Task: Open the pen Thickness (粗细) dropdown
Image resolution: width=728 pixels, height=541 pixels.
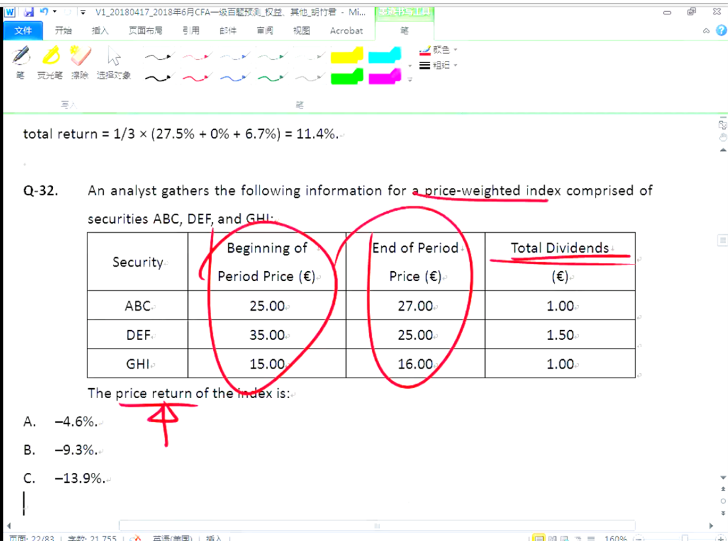Action: coord(438,65)
